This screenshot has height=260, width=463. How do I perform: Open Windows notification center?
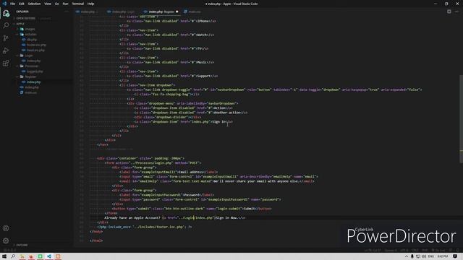(x=455, y=256)
